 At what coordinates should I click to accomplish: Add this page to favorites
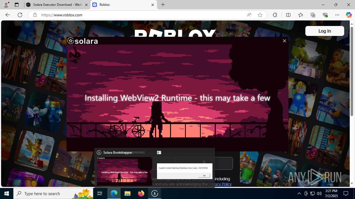[x=260, y=15]
